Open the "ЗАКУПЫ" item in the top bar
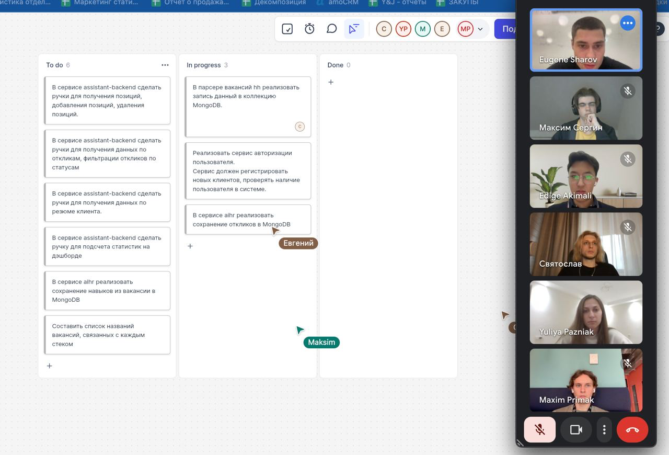669x455 pixels. tap(457, 3)
